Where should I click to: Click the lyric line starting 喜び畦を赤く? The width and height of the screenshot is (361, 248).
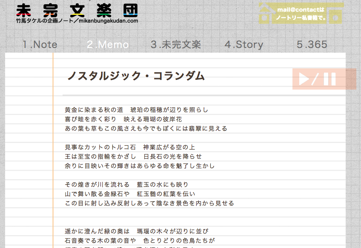tap(123, 119)
